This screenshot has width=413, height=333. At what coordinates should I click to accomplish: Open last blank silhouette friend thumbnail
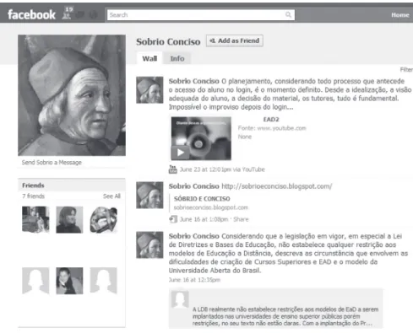pyautogui.click(x=103, y=281)
